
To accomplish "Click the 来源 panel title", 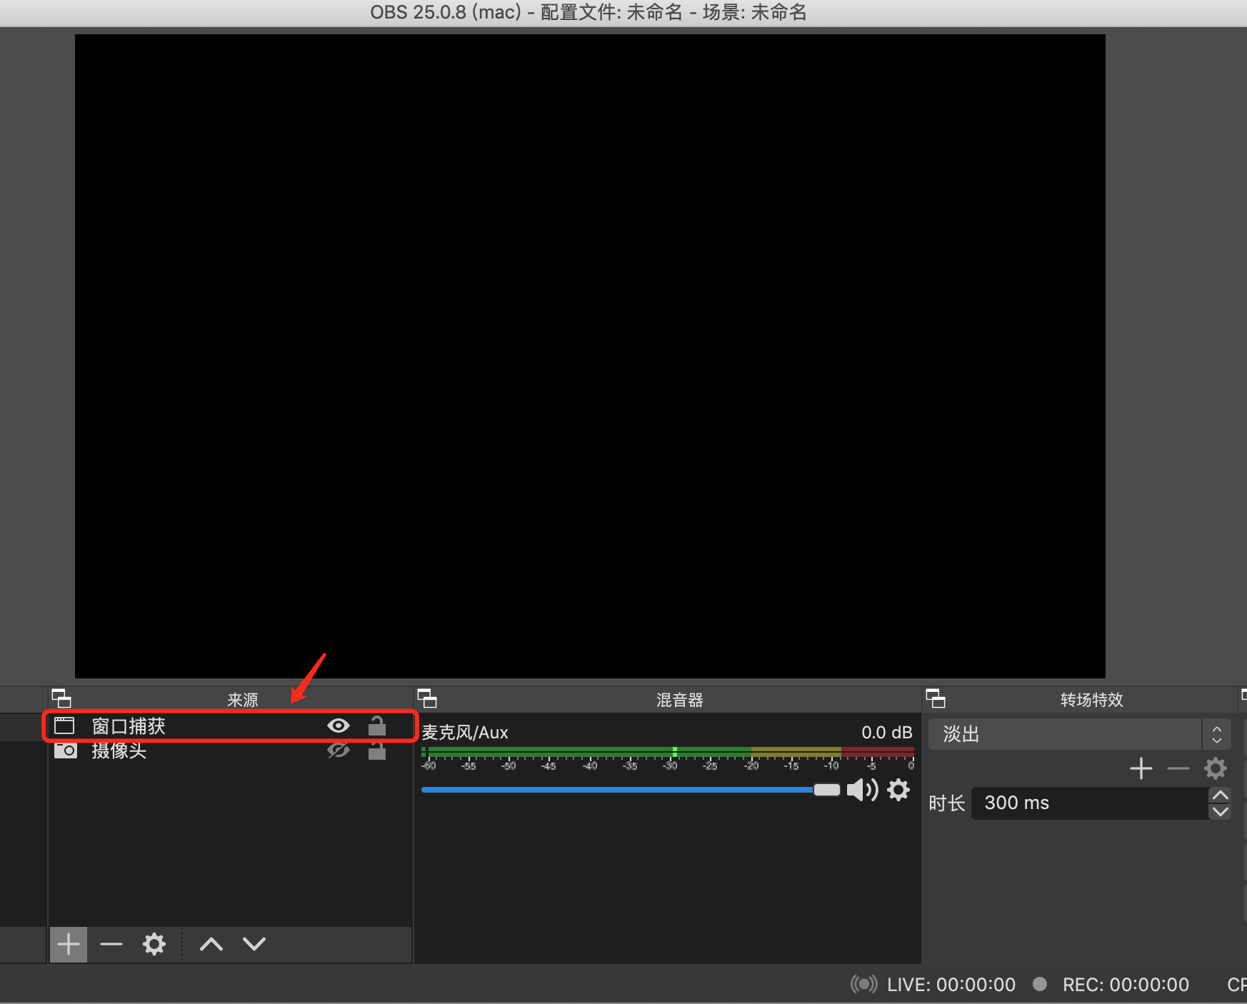I will tap(243, 700).
